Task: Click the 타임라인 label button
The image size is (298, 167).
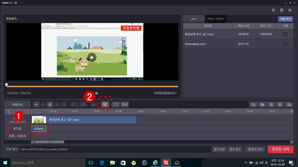Action: tap(17, 105)
